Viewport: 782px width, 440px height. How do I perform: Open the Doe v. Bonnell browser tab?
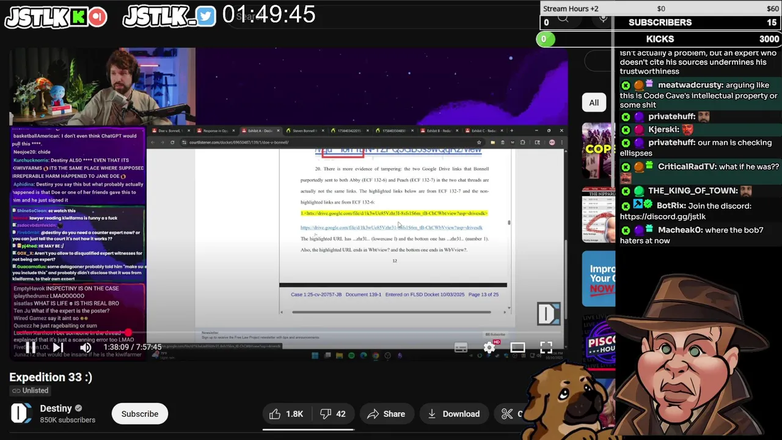[170, 131]
